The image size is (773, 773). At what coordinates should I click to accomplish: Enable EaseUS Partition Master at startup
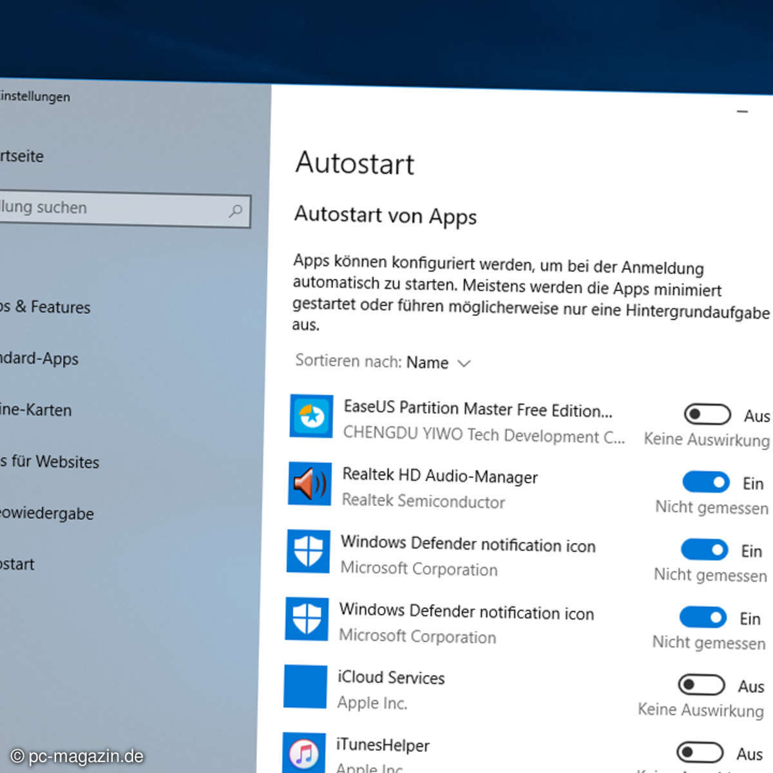[707, 415]
